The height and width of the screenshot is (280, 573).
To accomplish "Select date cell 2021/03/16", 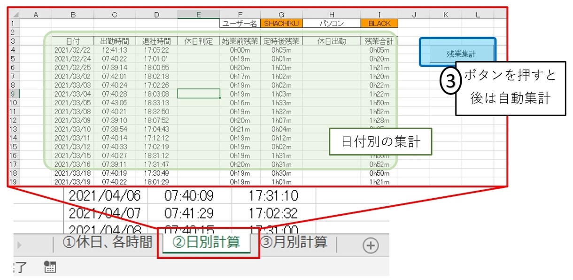I will tap(73, 164).
